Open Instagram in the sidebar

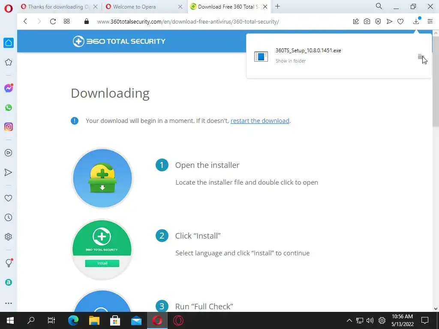coord(9,127)
